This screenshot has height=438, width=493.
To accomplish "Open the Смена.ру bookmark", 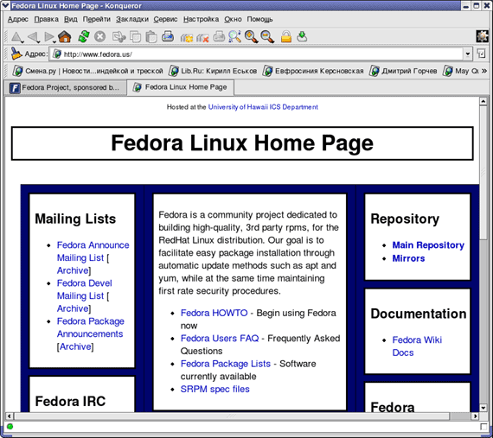I will [x=87, y=71].
